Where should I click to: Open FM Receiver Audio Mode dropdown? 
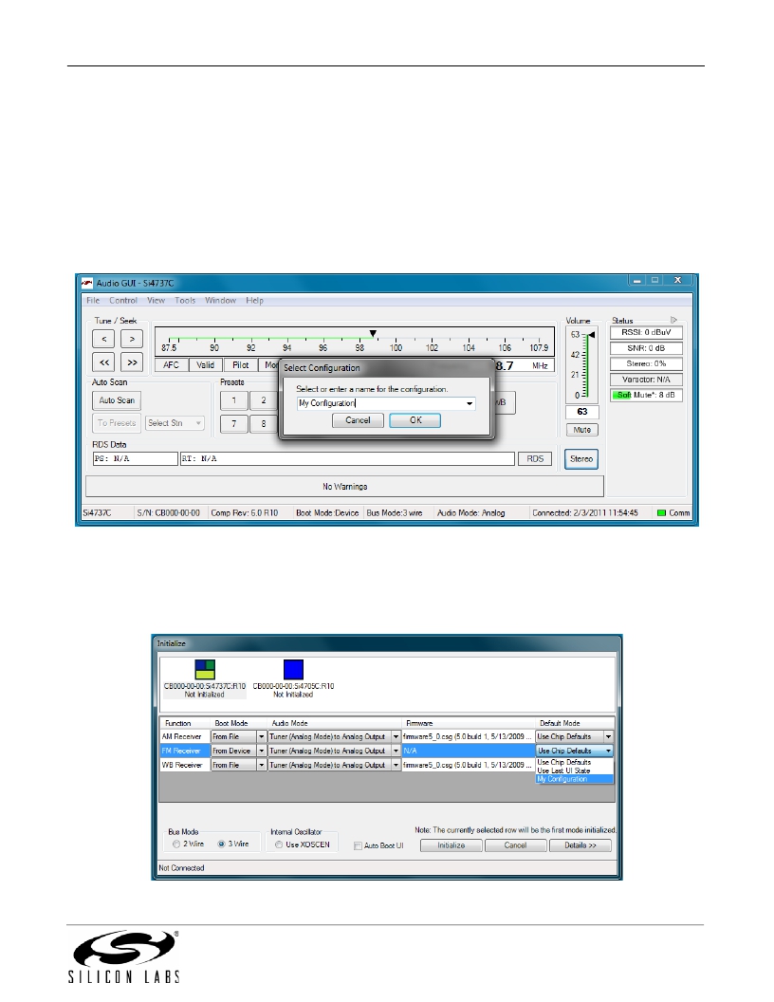pos(396,751)
